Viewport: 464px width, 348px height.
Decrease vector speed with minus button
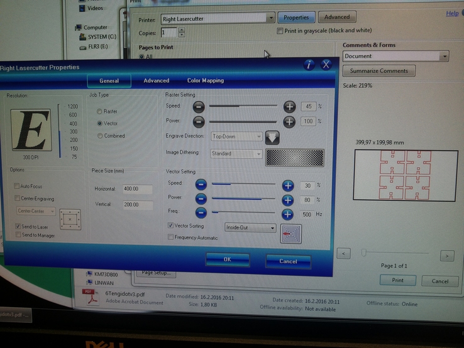point(201,185)
